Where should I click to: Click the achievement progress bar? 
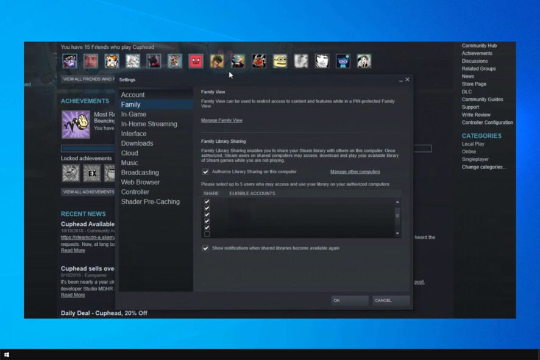point(88,148)
